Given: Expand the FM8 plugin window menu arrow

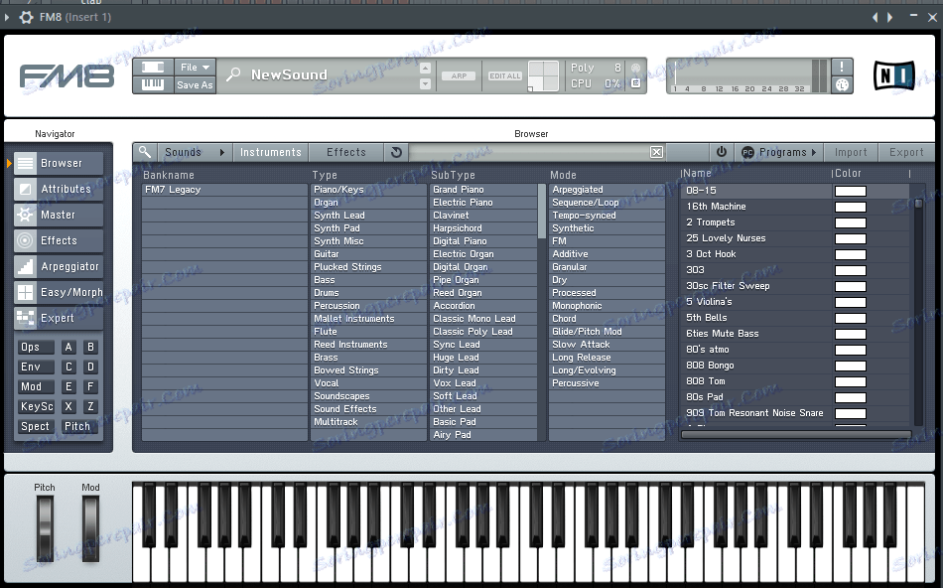Looking at the screenshot, I should [7, 17].
